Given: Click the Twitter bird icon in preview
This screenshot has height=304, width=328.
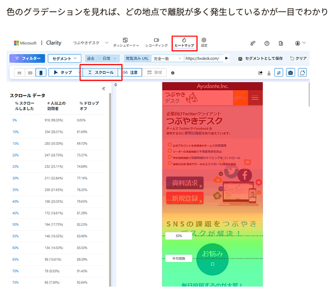Looking at the screenshot, I should click(x=231, y=172).
